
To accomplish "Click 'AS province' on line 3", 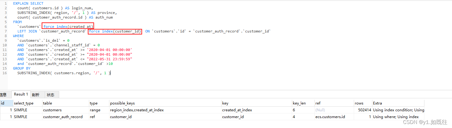I will pyautogui.click(x=104, y=13).
